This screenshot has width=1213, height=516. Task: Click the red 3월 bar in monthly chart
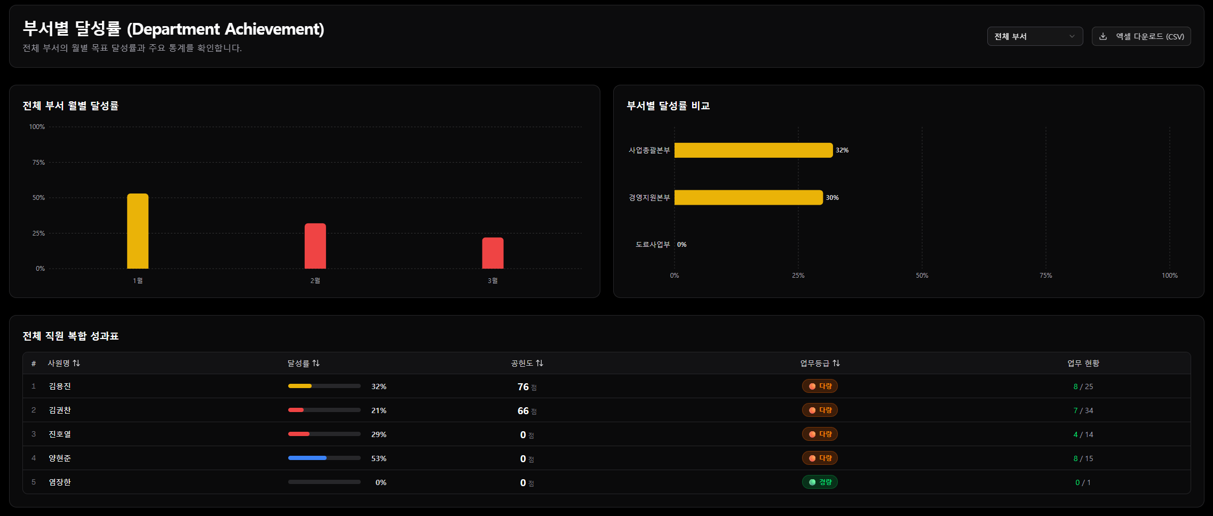[493, 253]
